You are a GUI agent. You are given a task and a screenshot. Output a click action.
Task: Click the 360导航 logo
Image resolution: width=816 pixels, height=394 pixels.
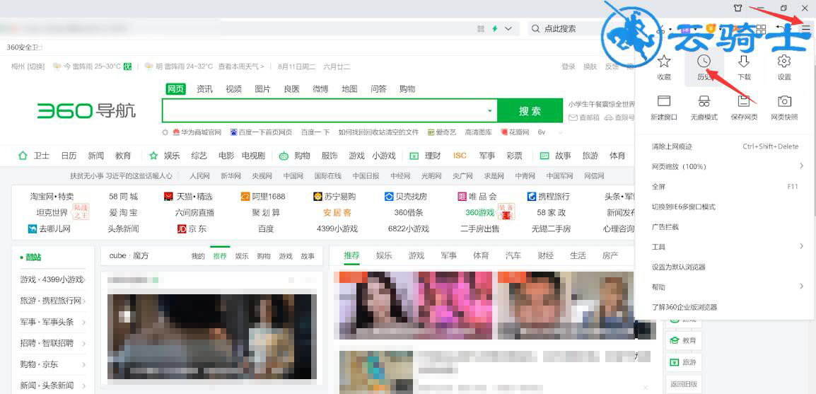click(86, 110)
